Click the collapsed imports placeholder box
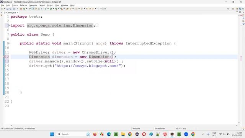This screenshot has height=138, width=245. [x=97, y=25]
